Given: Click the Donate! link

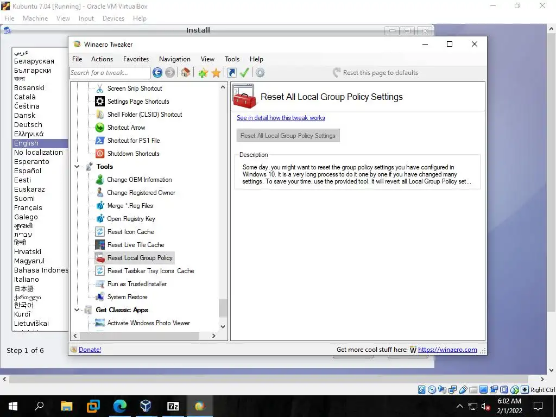Looking at the screenshot, I should 90,350.
